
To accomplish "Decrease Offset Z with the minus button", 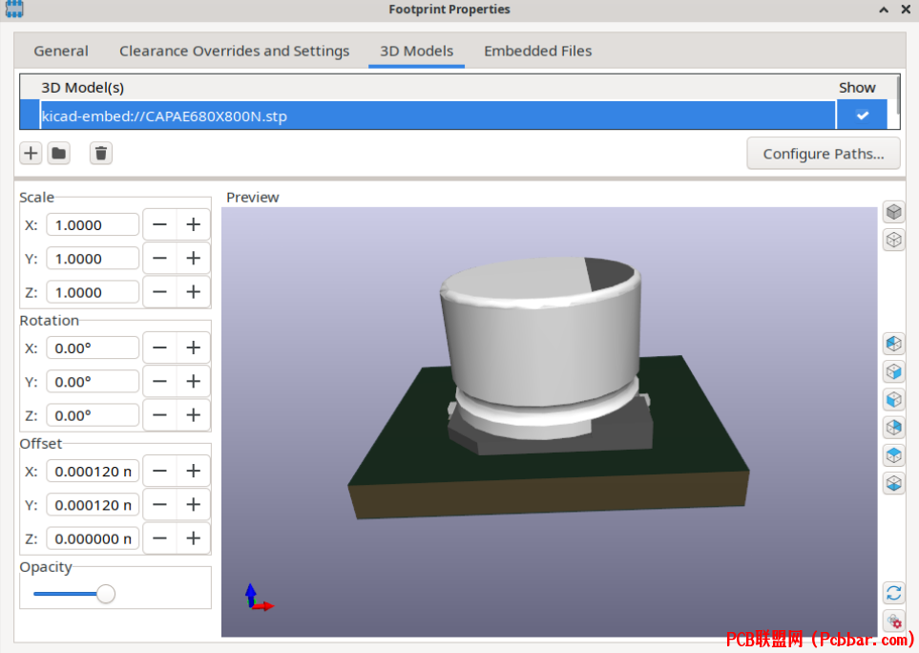I will click(159, 538).
